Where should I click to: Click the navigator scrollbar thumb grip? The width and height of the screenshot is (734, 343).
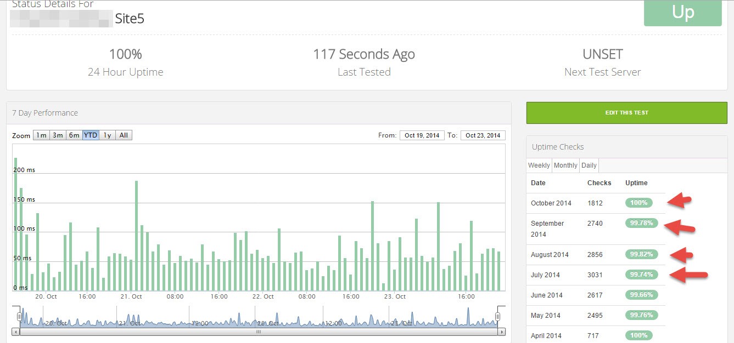pyautogui.click(x=259, y=332)
